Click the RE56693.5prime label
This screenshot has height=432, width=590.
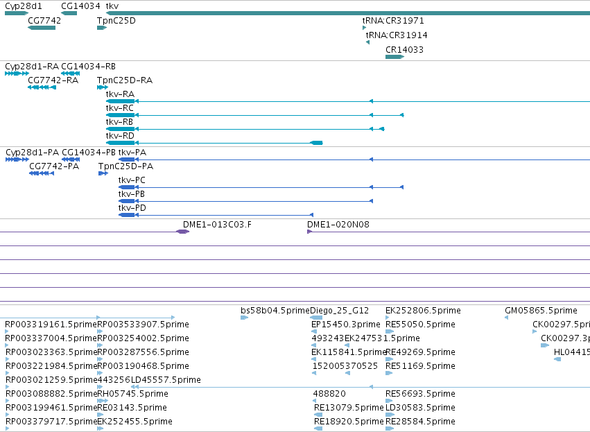420,394
